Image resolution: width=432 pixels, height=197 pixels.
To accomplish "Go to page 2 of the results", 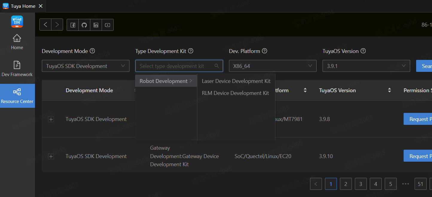I will coord(346,184).
